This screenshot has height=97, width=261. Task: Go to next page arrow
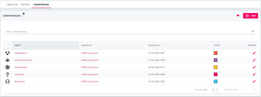click(254, 90)
